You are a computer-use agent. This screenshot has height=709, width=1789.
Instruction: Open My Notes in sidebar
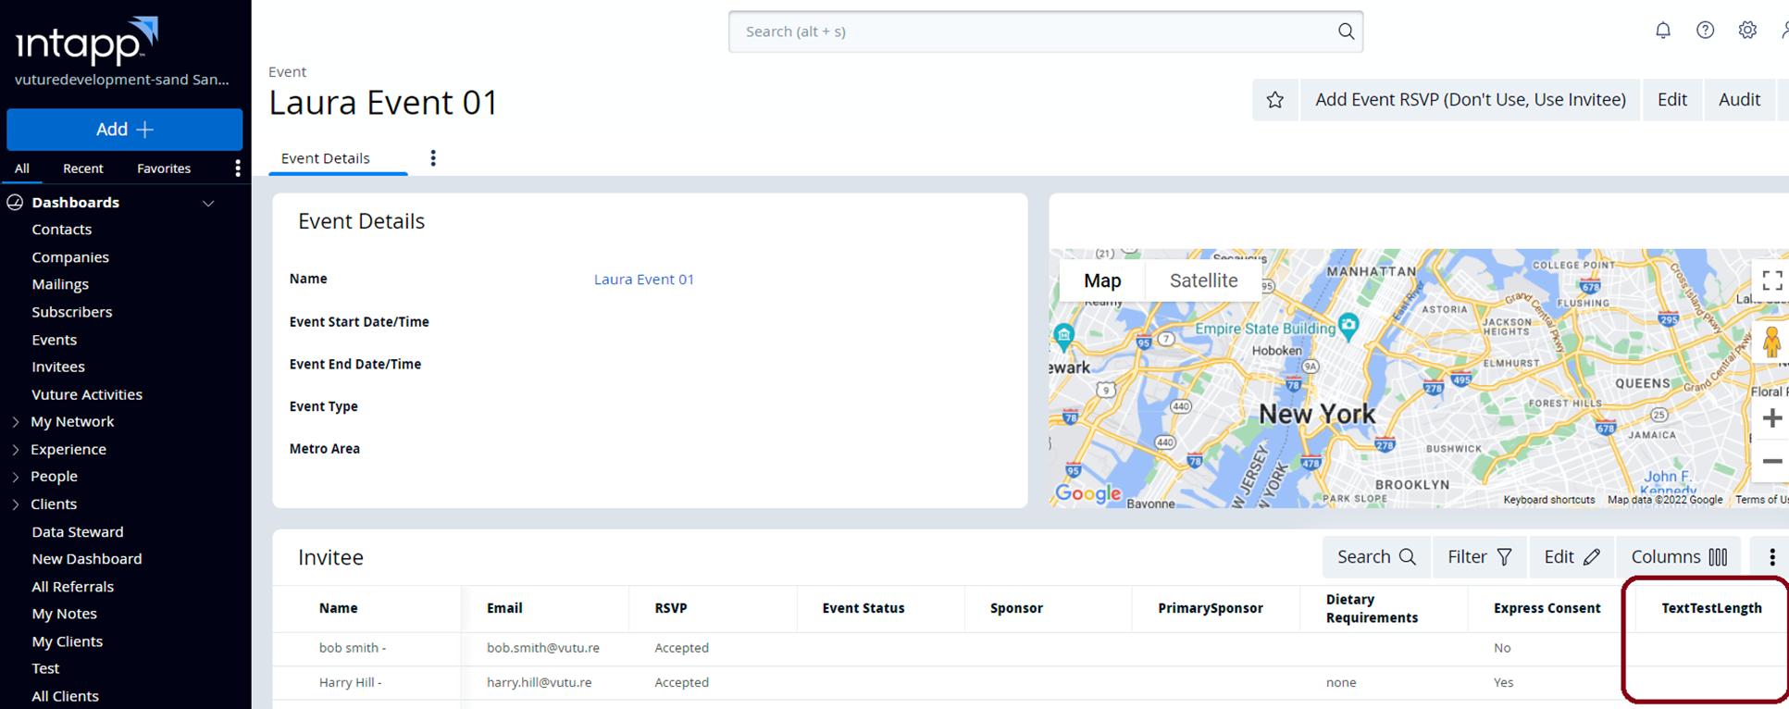pyautogui.click(x=65, y=614)
